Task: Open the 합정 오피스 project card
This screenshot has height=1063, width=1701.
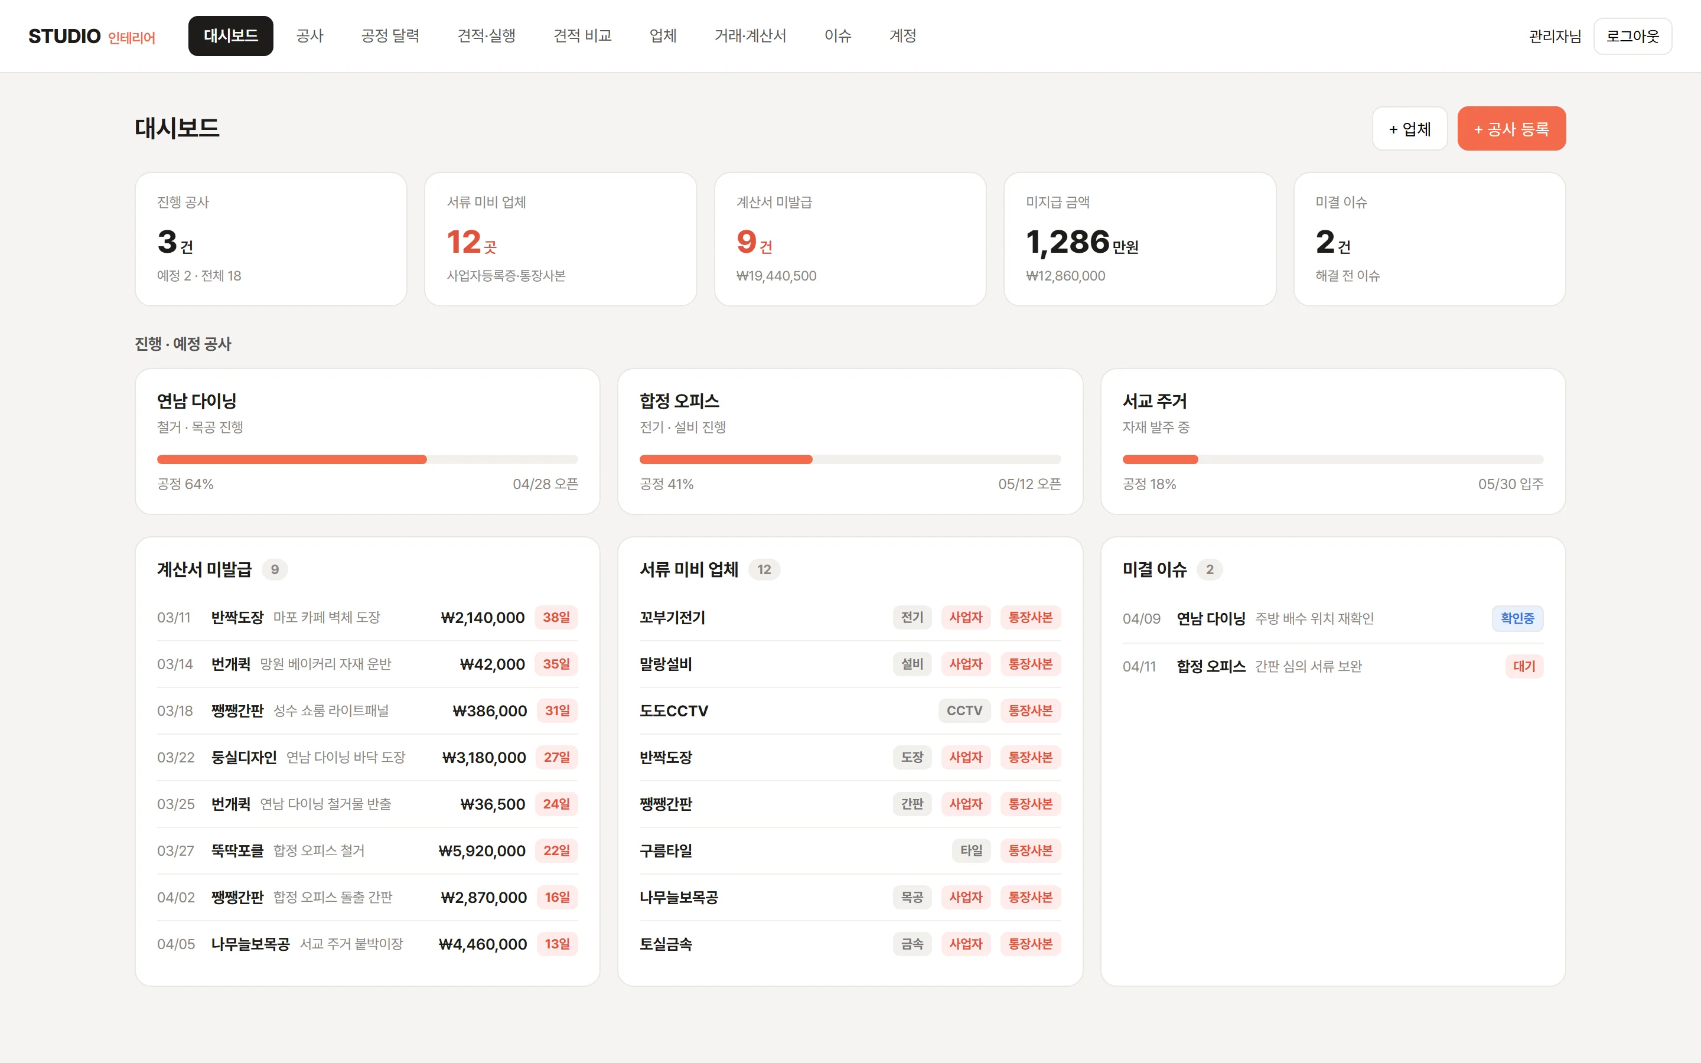Action: (850, 442)
